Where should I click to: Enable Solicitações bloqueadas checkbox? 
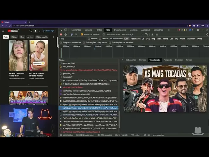[x=84, y=43]
